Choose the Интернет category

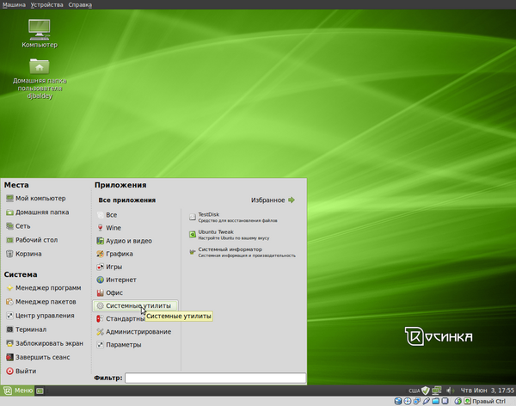click(x=120, y=280)
